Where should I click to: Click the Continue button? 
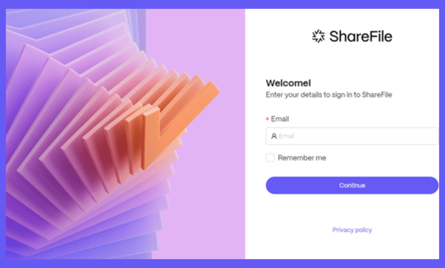click(352, 185)
